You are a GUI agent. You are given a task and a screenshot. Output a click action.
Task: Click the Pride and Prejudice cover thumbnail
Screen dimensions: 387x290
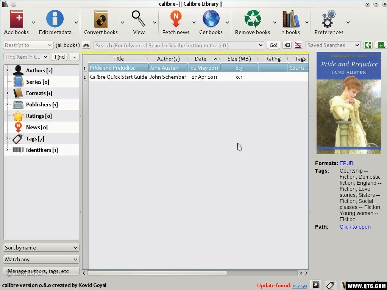[349, 103]
